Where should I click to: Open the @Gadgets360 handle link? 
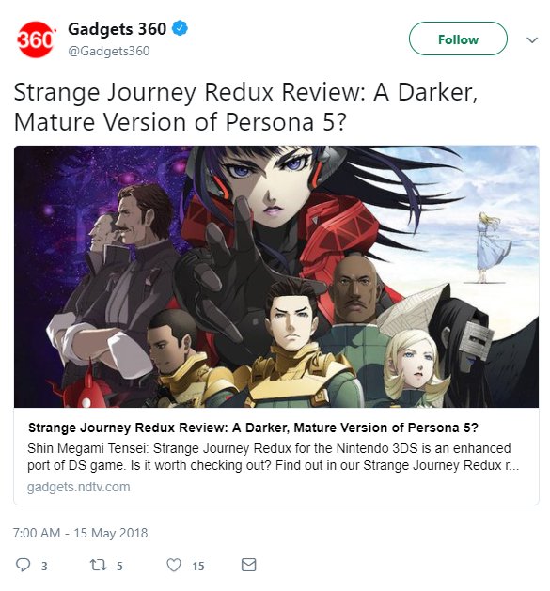[x=109, y=51]
